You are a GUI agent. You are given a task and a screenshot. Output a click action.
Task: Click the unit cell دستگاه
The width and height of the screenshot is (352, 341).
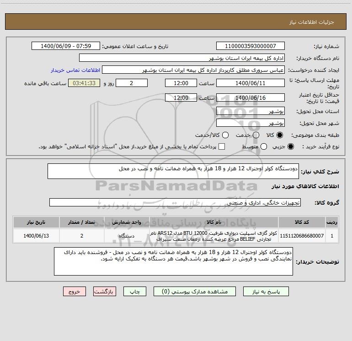tap(127, 236)
